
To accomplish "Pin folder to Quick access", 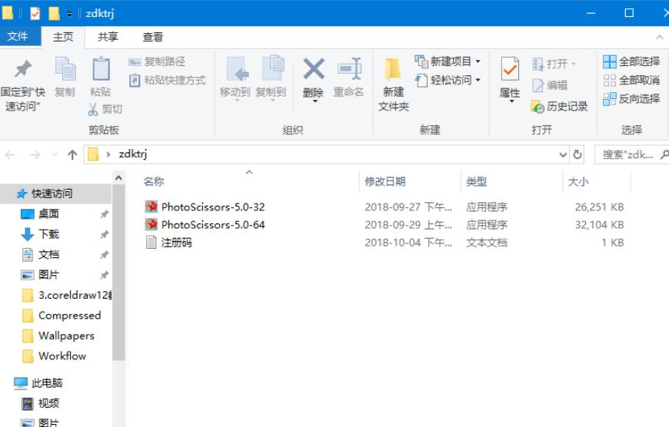I will [23, 85].
